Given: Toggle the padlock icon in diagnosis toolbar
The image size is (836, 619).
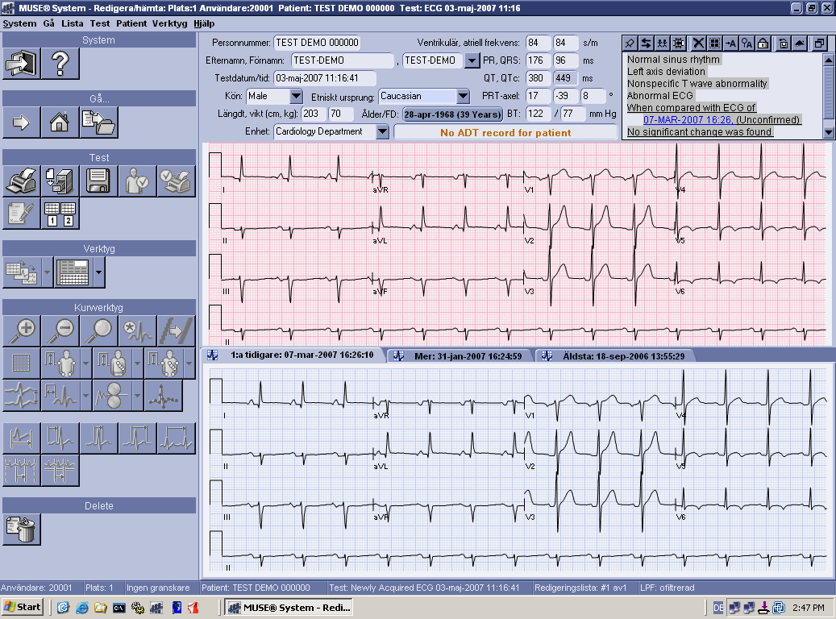Looking at the screenshot, I should coord(763,44).
